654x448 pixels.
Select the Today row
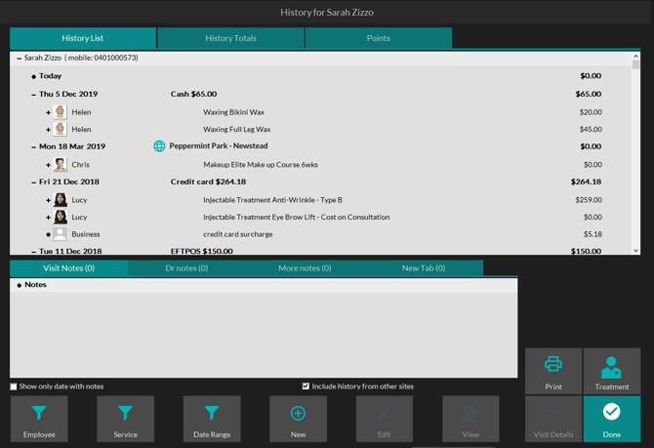click(321, 76)
